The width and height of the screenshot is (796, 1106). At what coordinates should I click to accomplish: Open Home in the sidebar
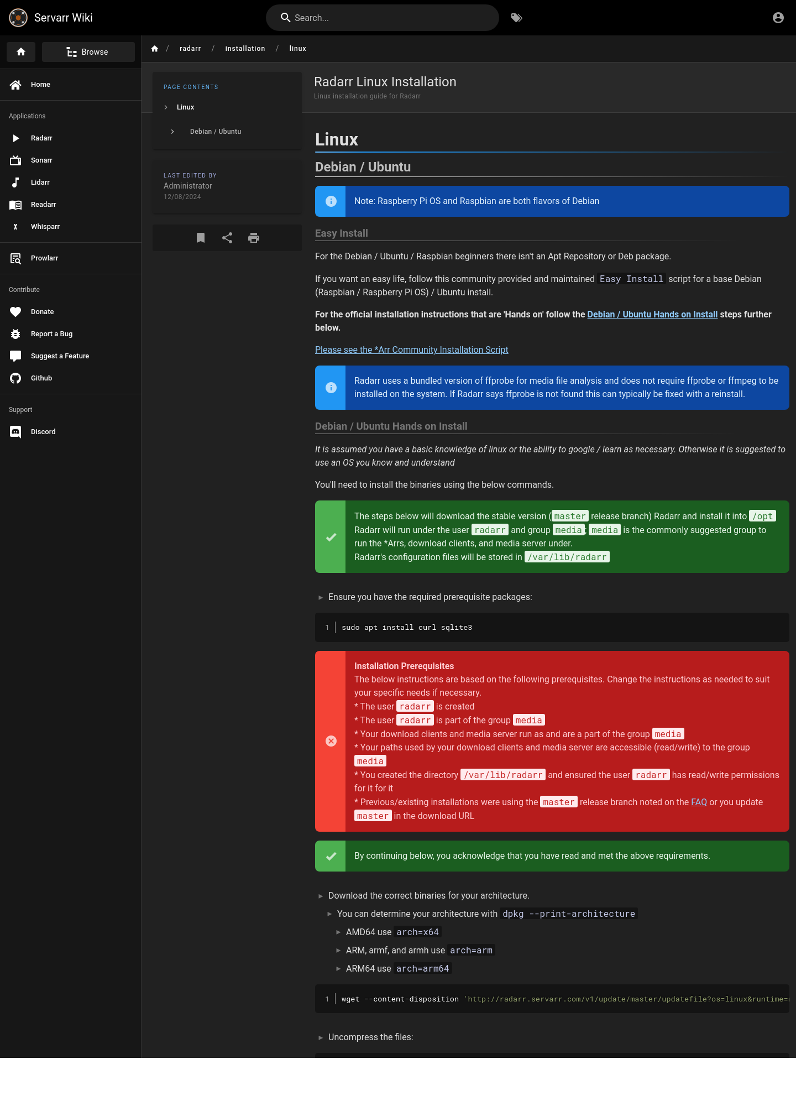click(x=71, y=85)
